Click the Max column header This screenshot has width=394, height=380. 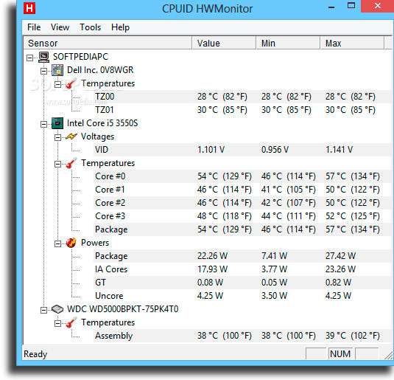tap(352, 43)
